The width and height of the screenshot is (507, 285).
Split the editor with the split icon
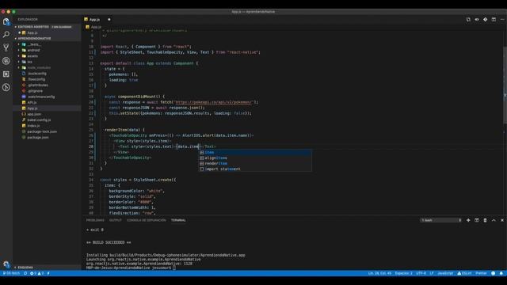click(x=494, y=20)
